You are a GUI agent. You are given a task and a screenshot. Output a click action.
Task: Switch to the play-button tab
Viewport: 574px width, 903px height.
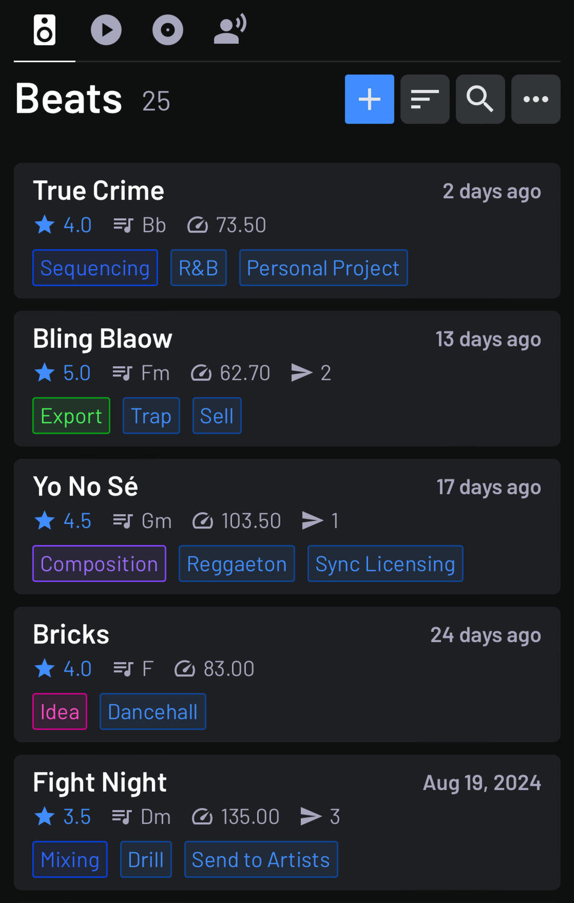106,30
